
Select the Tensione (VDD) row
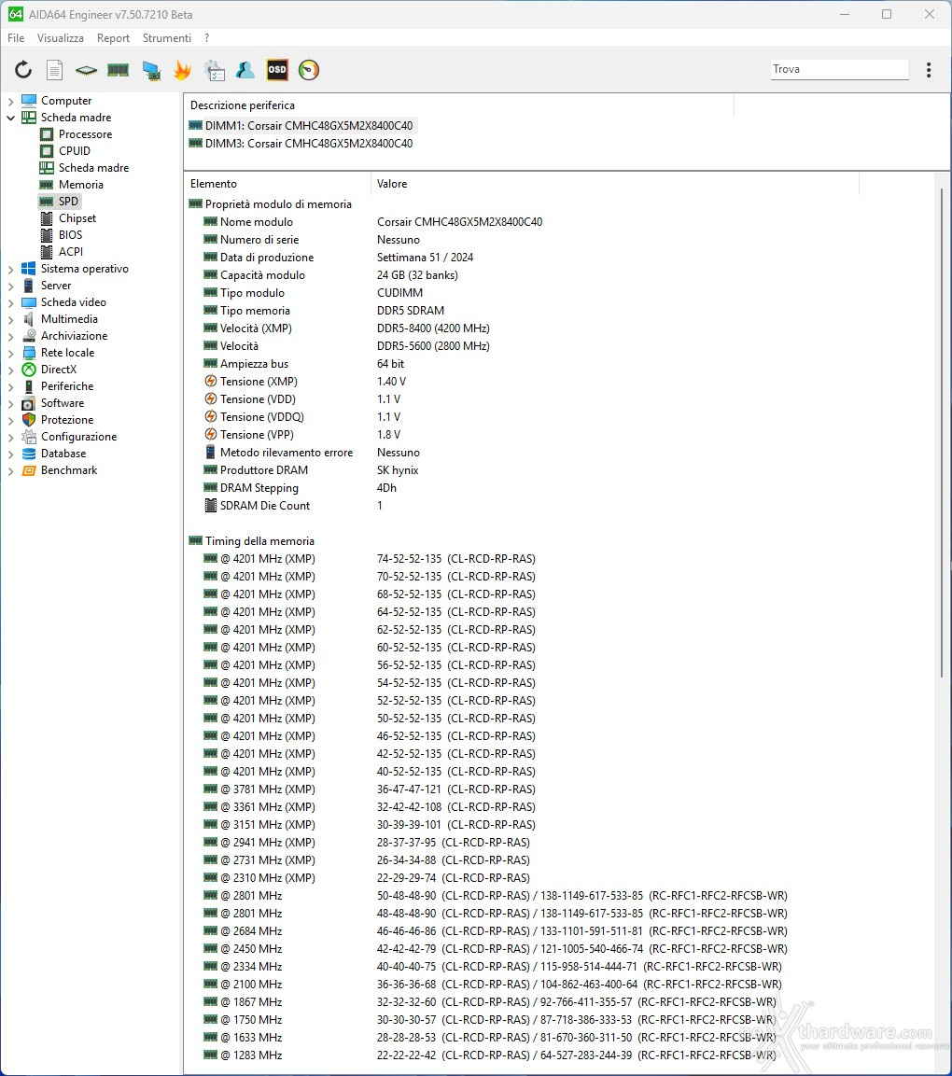point(302,399)
